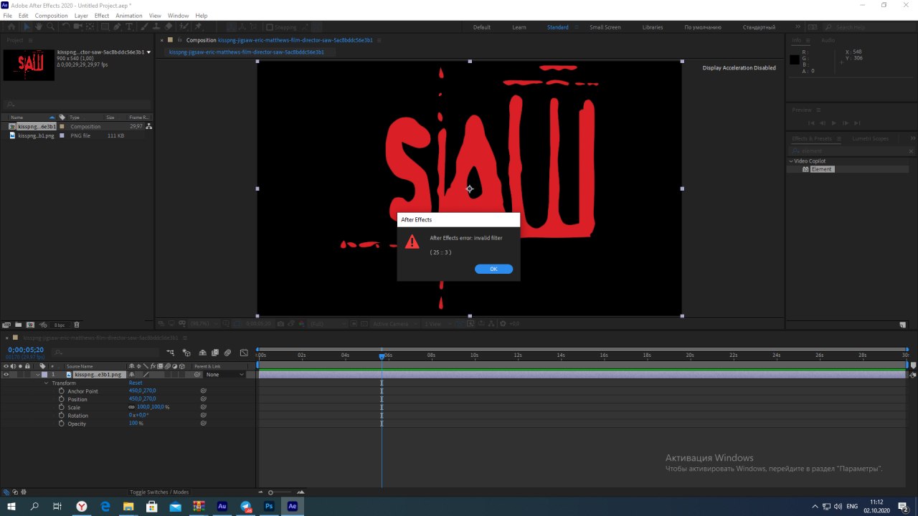918x516 pixels.
Task: Toggle Draft 3D icon in timeline
Action: coord(186,353)
